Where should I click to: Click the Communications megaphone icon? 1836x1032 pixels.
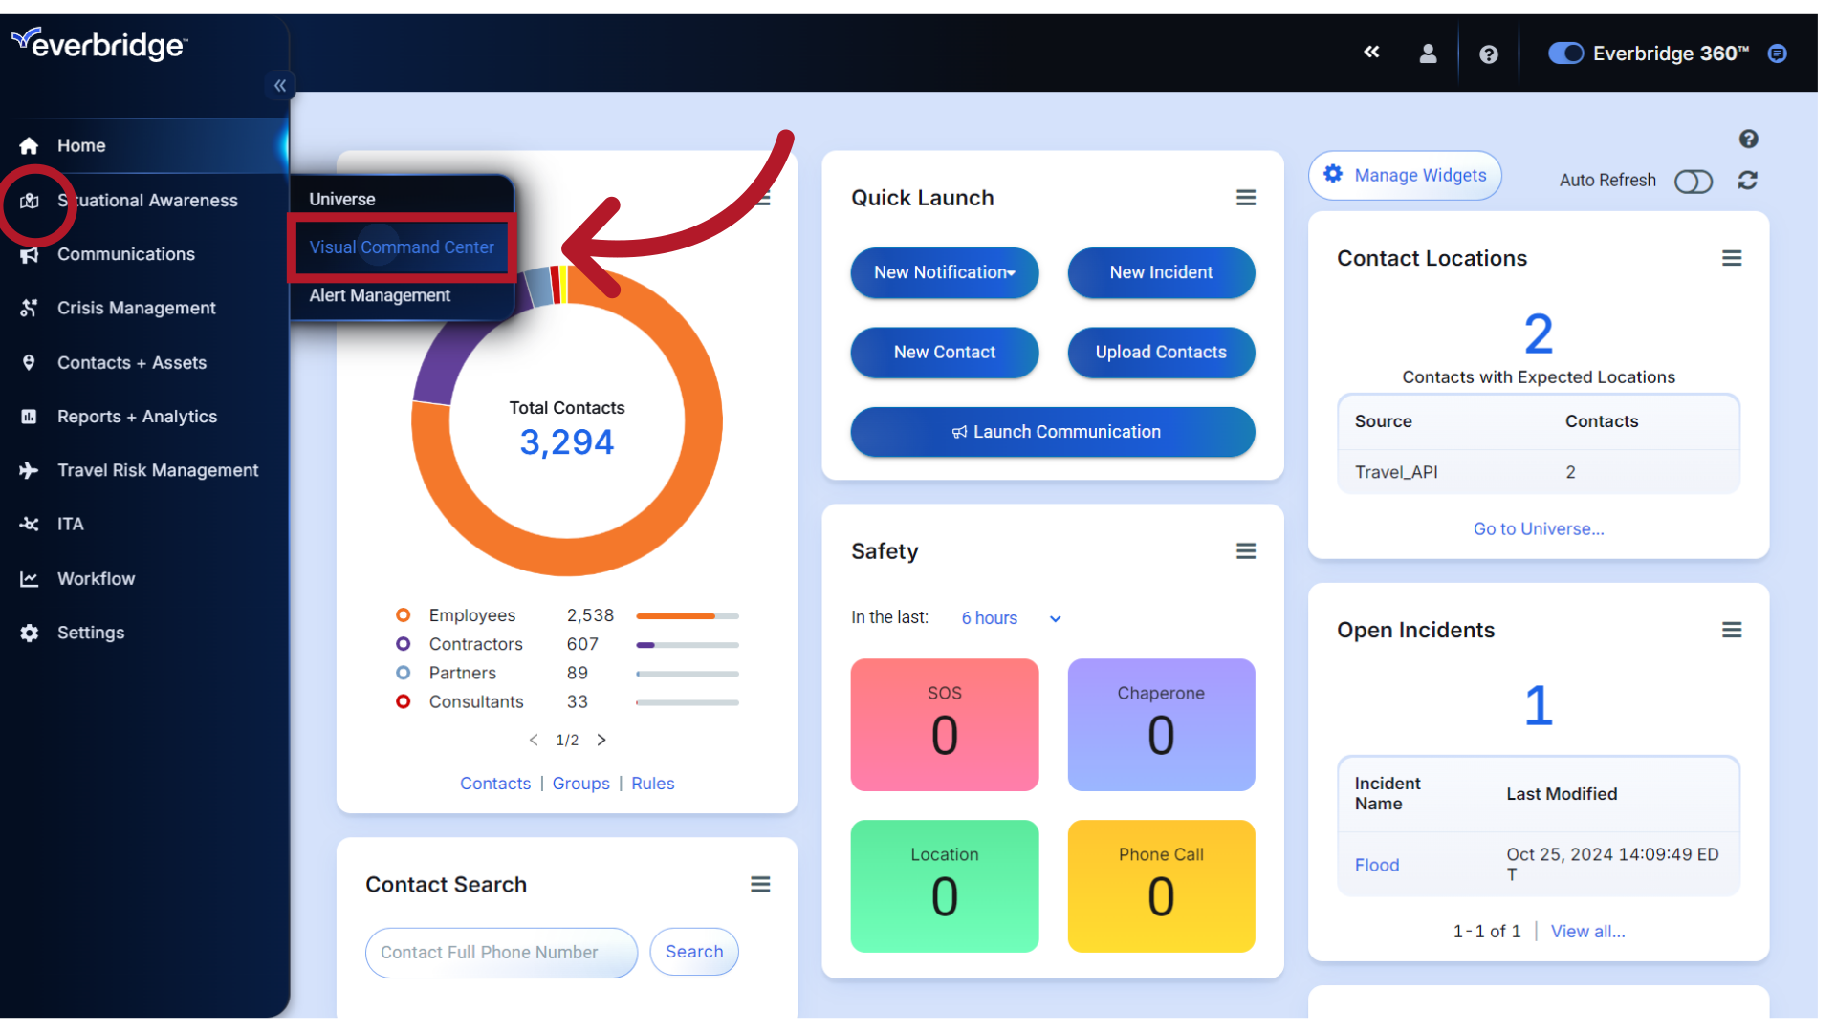coord(29,253)
